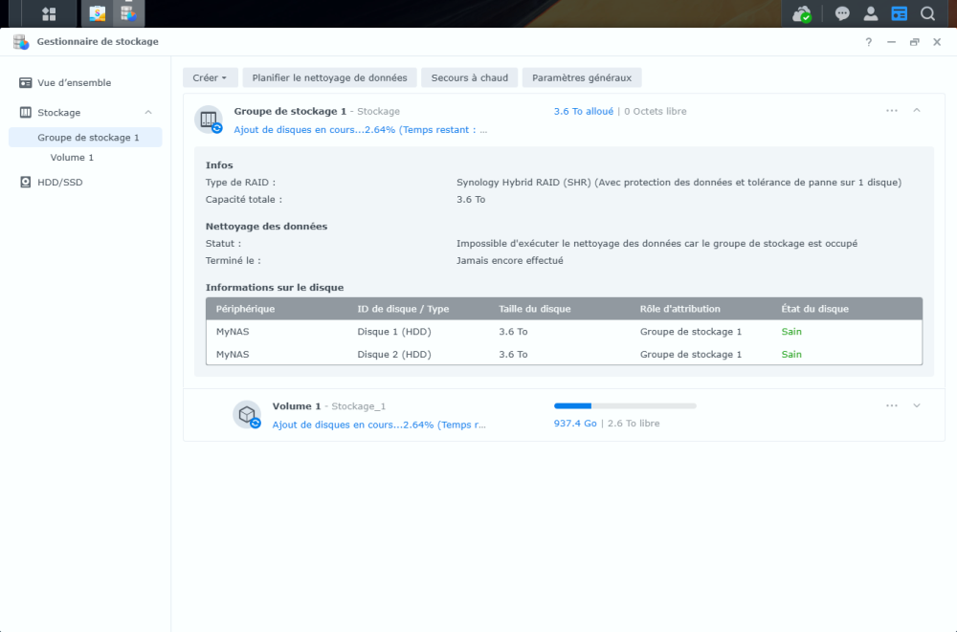Click the 2.6 To libre text
957x632 pixels.
click(634, 423)
